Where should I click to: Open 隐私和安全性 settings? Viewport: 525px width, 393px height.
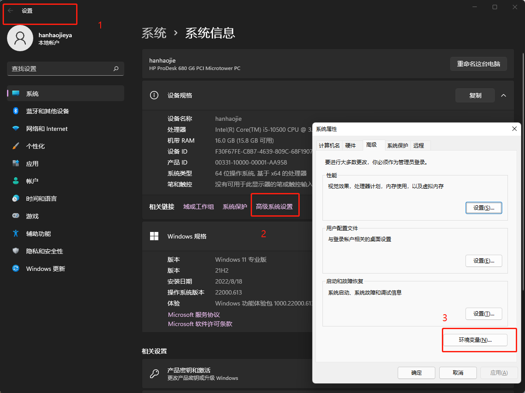tap(66, 251)
